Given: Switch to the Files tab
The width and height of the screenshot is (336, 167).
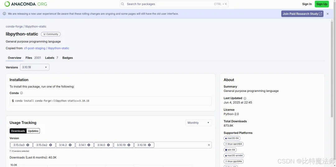Looking at the screenshot, I should point(33,58).
